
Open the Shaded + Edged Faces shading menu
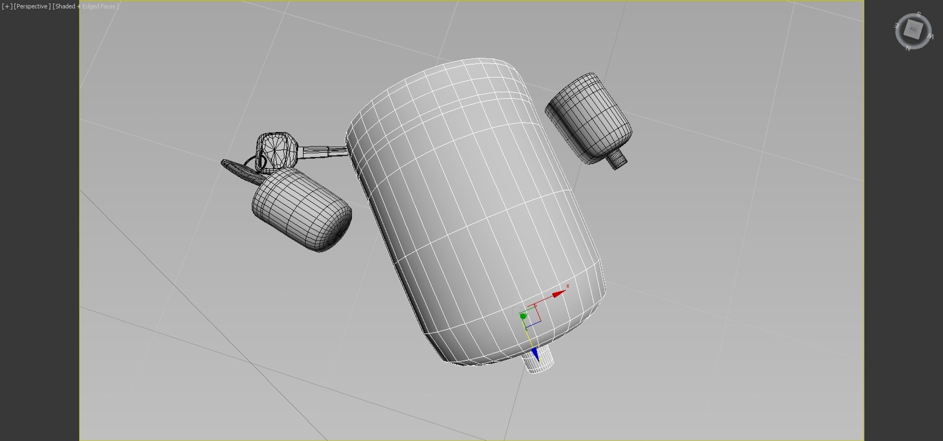point(86,6)
